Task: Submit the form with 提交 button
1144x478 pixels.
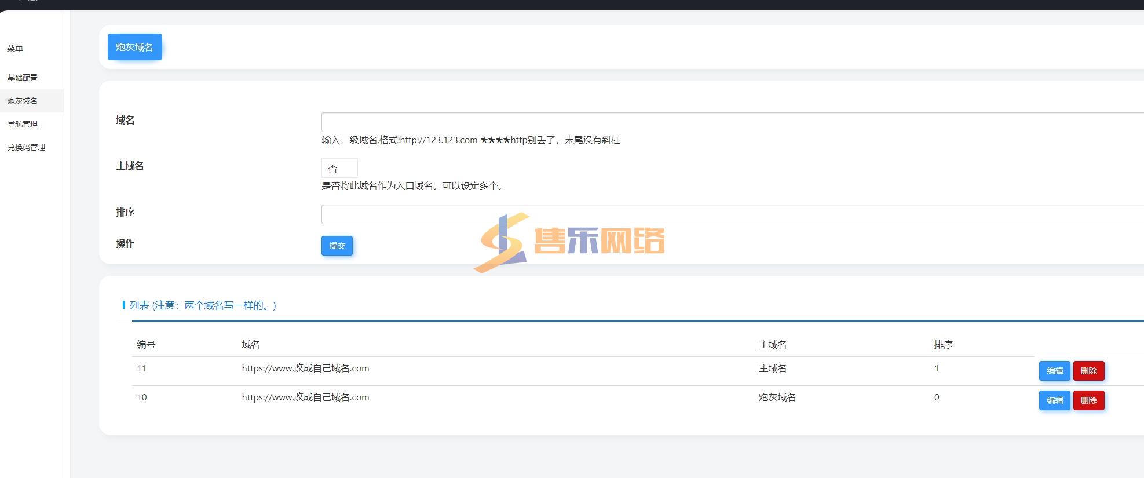Action: click(337, 246)
